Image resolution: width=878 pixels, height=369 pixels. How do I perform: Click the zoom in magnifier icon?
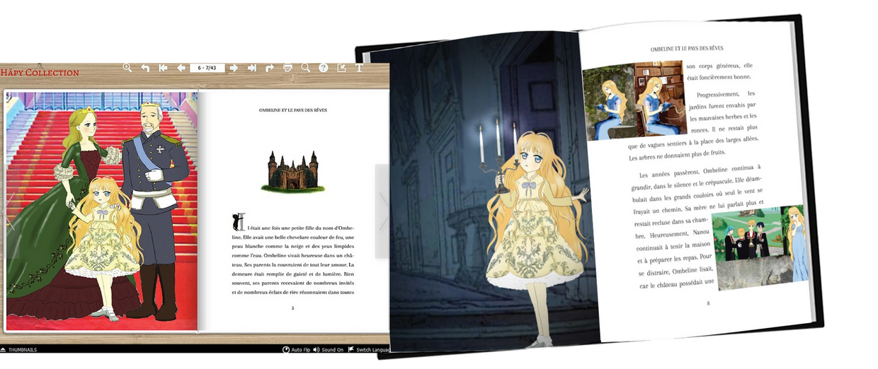127,68
